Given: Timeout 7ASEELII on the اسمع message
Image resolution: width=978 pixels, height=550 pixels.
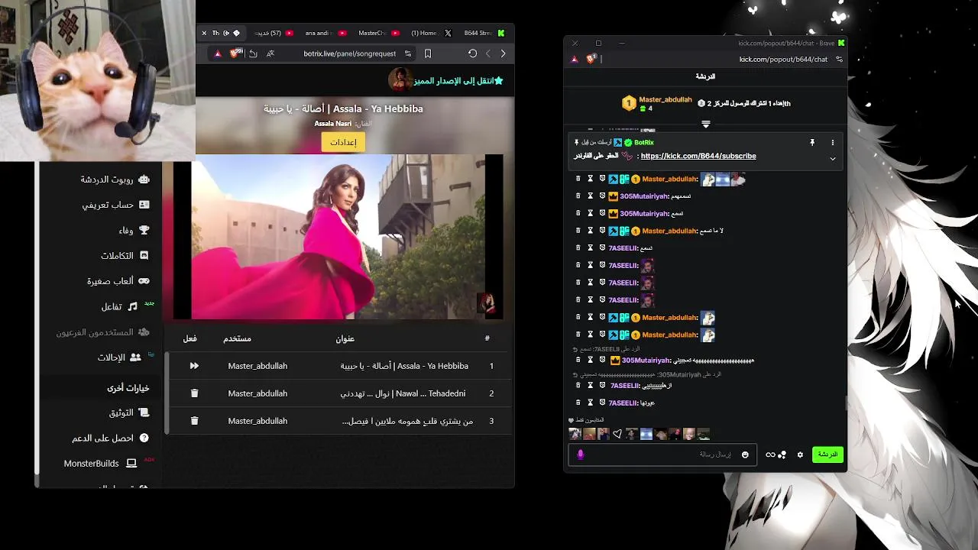Looking at the screenshot, I should point(590,248).
